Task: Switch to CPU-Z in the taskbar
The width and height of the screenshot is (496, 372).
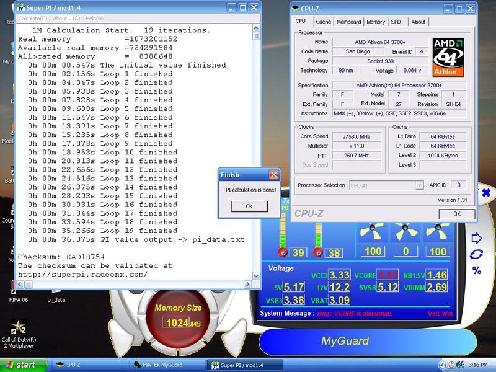Action: click(89, 365)
